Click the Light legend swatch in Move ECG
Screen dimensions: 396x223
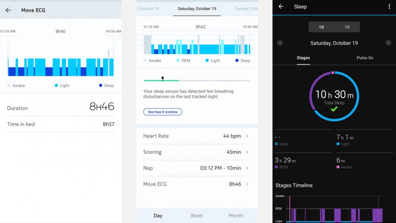[56, 85]
